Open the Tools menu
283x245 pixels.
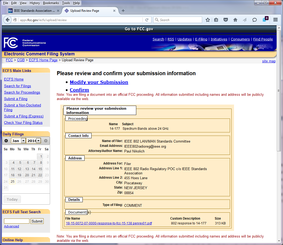pos(66,3)
